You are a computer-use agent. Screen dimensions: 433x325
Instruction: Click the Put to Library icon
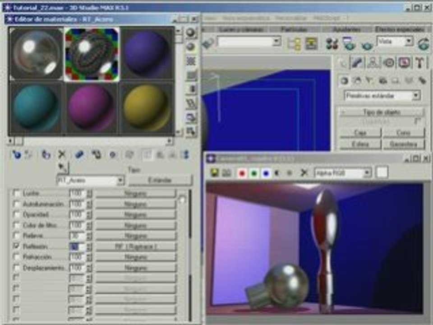[97, 154]
